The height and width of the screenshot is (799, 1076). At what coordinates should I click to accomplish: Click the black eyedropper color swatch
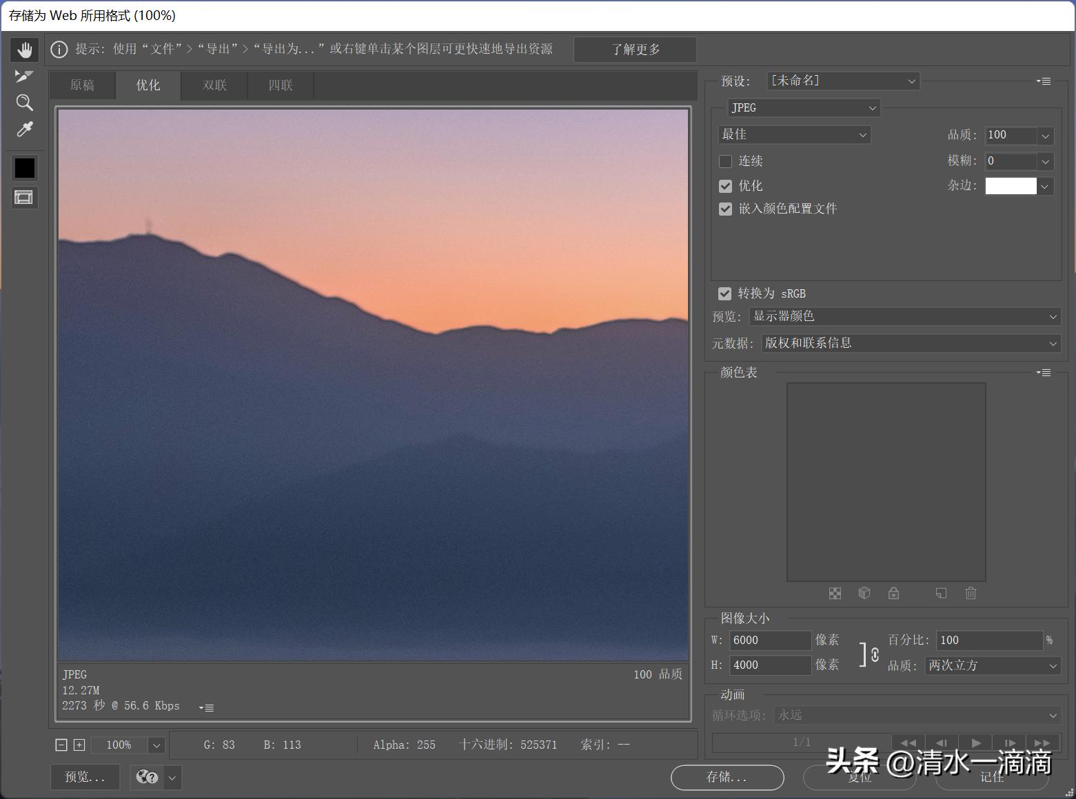coord(24,168)
